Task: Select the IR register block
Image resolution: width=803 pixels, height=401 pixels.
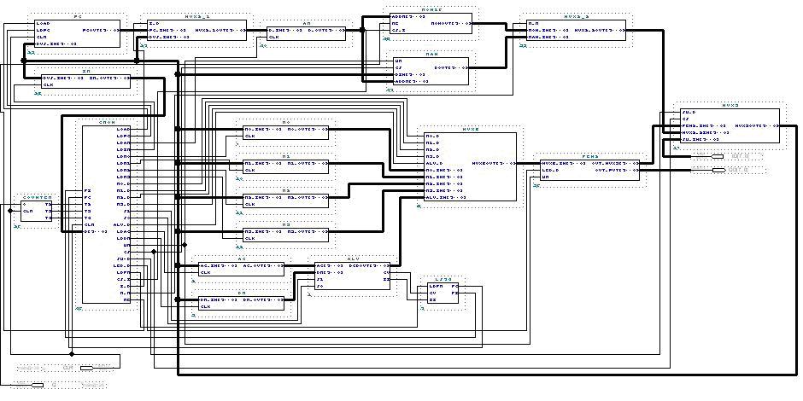Action: [85, 81]
